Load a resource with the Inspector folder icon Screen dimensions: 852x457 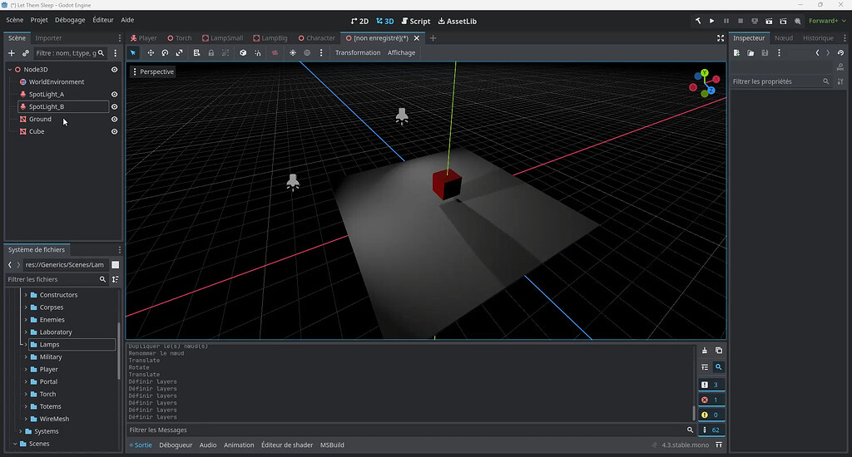pos(750,53)
